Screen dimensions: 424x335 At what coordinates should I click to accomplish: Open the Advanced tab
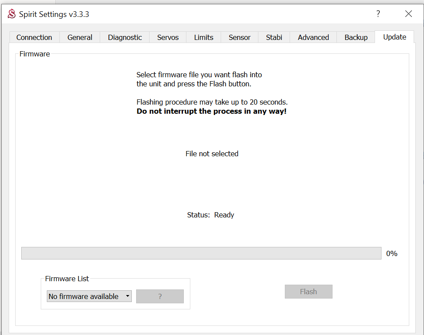(x=313, y=37)
